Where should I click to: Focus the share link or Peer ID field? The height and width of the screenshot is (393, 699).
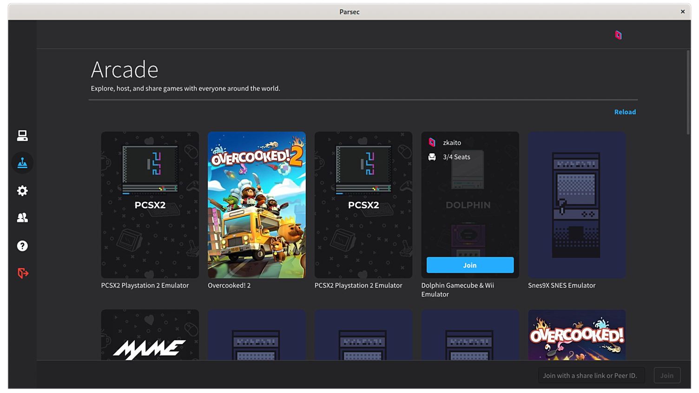click(591, 375)
